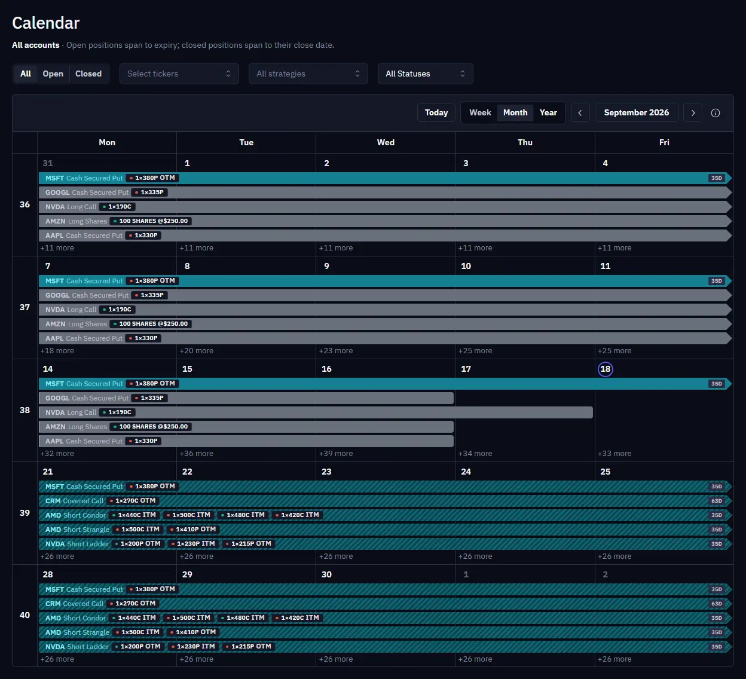
Task: Show +26 more on Monday 21
Action: coord(57,556)
